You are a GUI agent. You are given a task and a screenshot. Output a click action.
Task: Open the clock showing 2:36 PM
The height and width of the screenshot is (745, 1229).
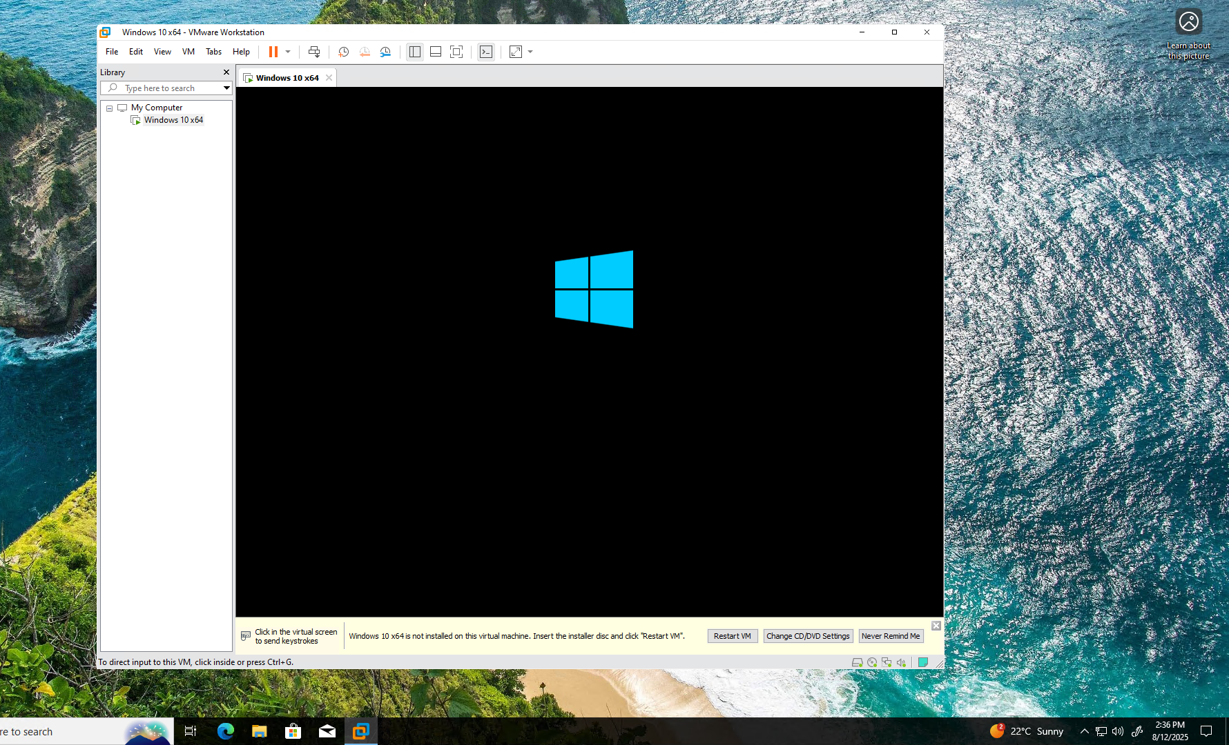[x=1170, y=731]
